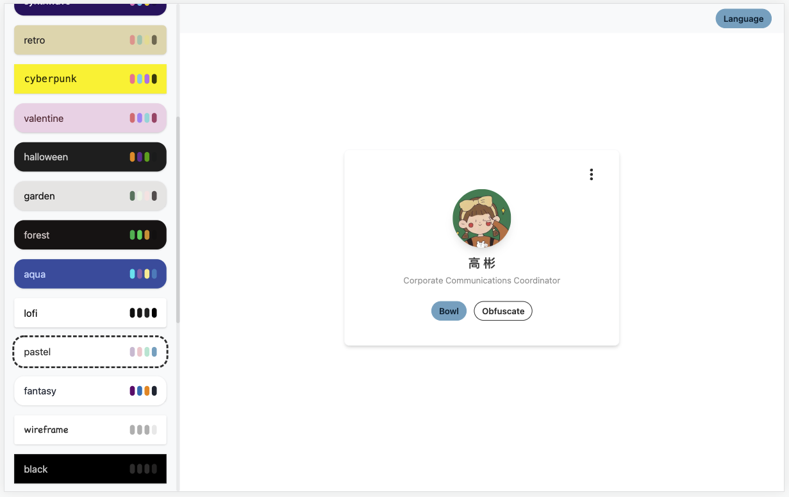This screenshot has width=789, height=497.
Task: Pick the aqua theme
Action: [90, 274]
